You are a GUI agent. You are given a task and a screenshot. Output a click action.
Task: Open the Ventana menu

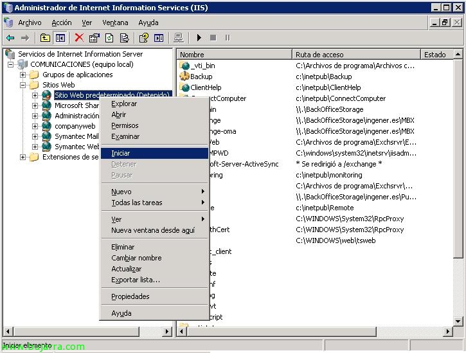click(115, 23)
